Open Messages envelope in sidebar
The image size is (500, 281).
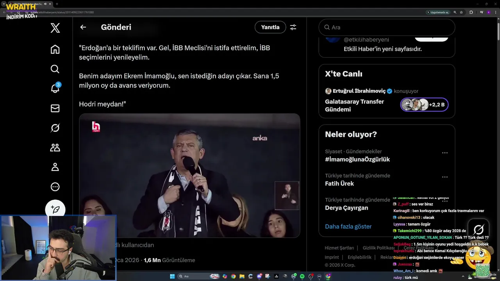click(55, 108)
